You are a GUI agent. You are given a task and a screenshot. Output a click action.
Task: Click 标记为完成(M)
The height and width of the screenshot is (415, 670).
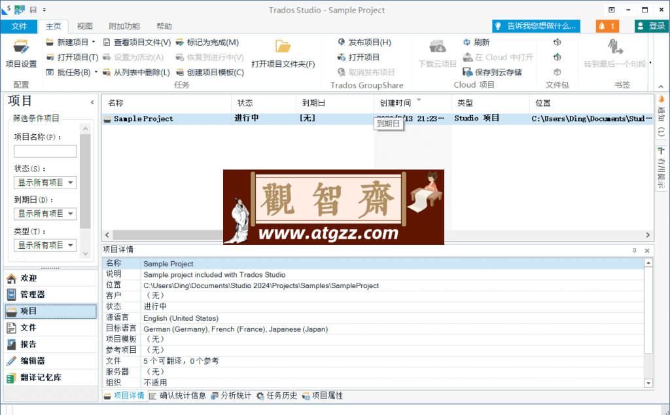(x=207, y=43)
